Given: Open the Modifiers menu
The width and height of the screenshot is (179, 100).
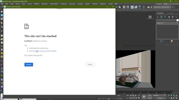Looking at the screenshot, I should [37, 4].
